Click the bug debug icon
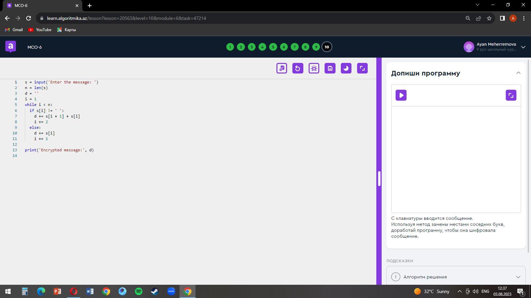The width and height of the screenshot is (531, 298). pos(314,69)
